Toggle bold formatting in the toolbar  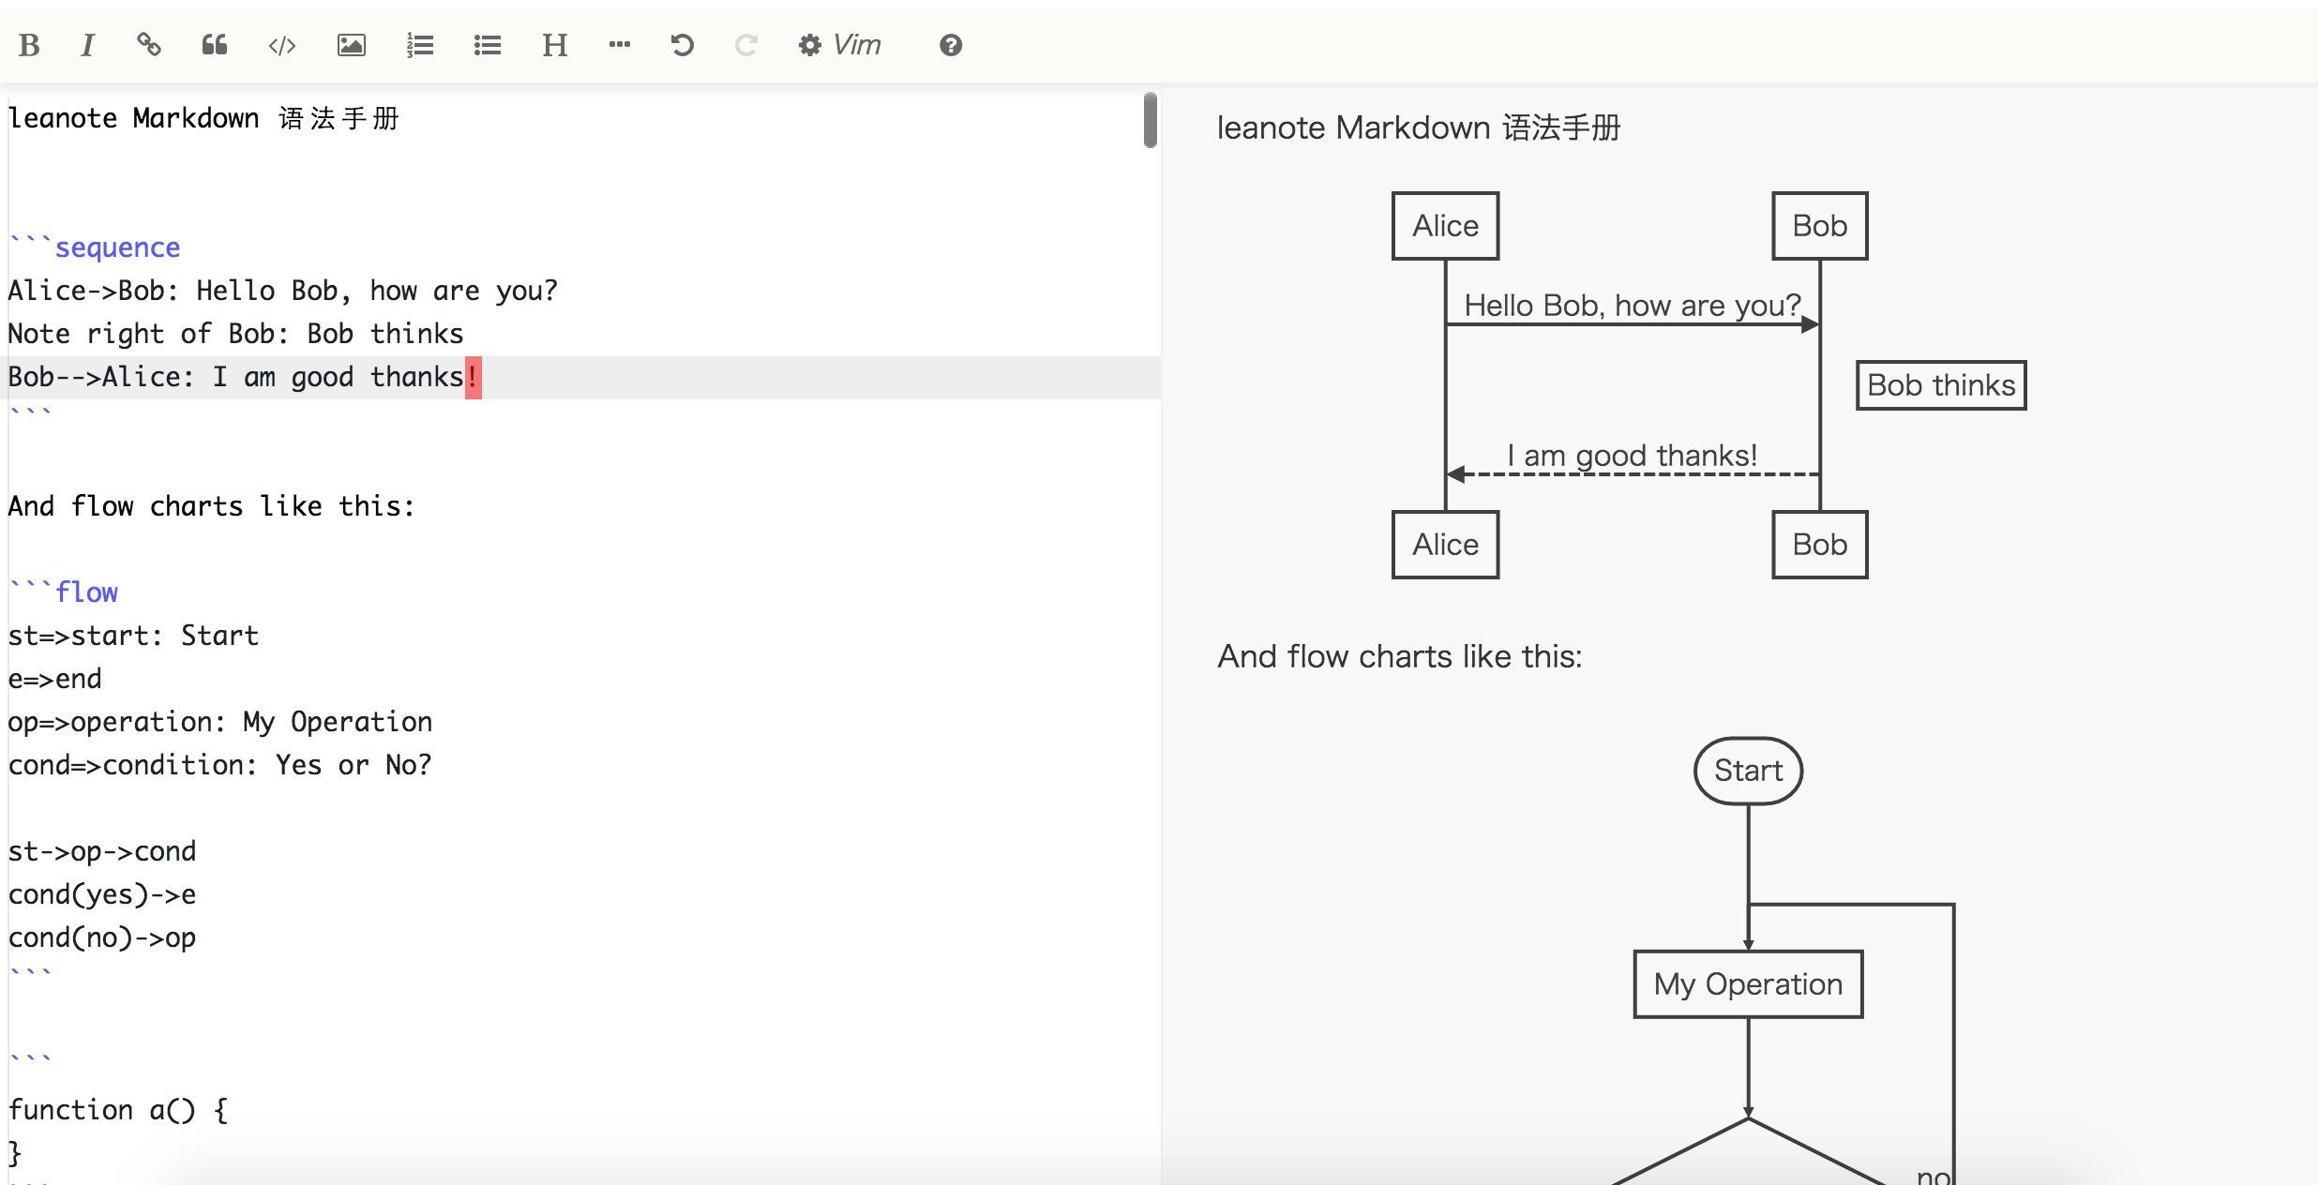click(x=29, y=45)
